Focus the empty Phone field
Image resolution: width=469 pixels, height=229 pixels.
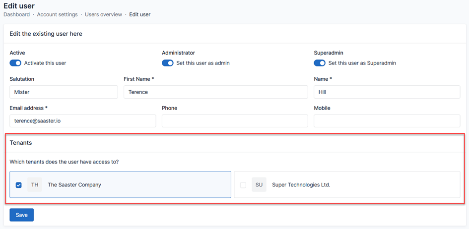(x=234, y=121)
